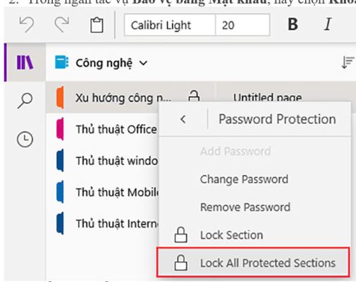
Task: Open the font size 20 box
Action: 243,25
